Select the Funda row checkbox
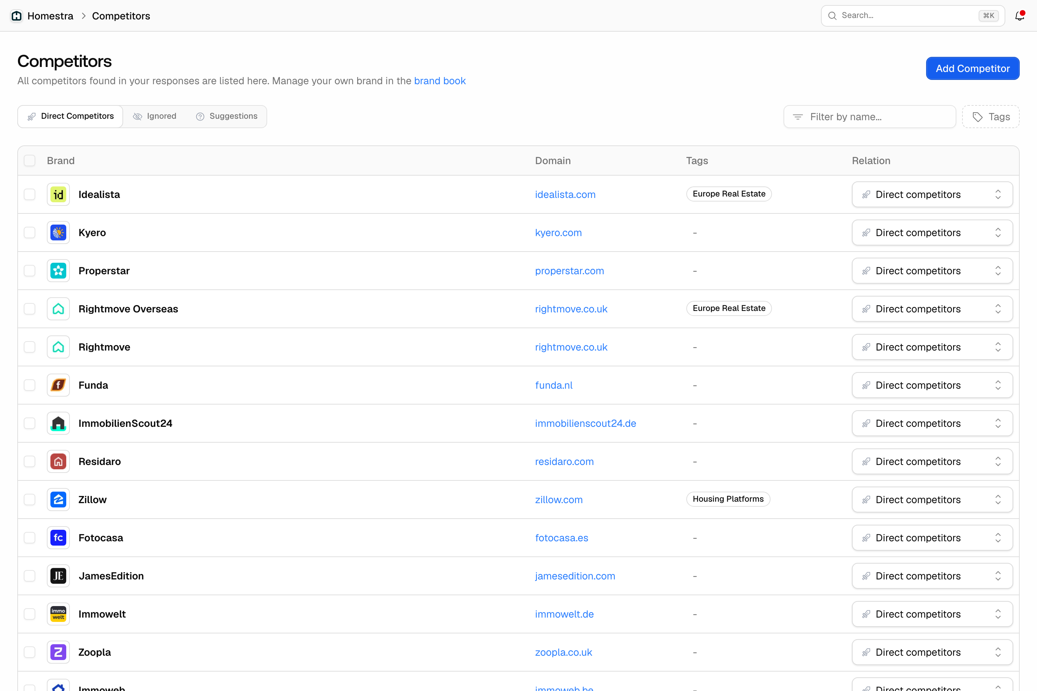The width and height of the screenshot is (1037, 691). 30,385
